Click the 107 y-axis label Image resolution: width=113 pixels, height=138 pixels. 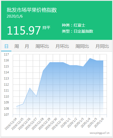click(6, 115)
